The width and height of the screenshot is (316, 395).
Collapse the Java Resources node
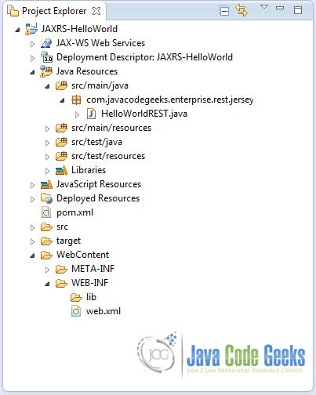pyautogui.click(x=32, y=72)
